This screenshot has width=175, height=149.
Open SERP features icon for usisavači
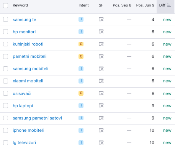tap(101, 93)
